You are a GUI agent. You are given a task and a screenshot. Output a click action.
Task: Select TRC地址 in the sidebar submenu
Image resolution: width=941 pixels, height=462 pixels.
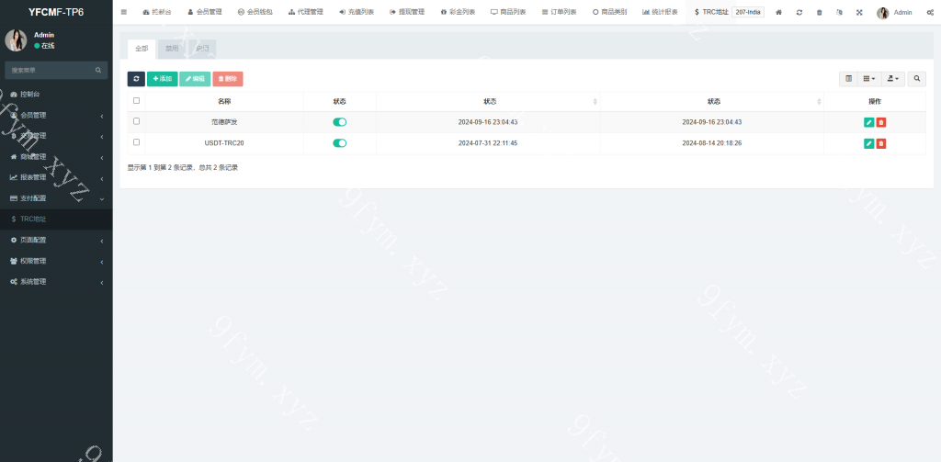tap(56, 219)
